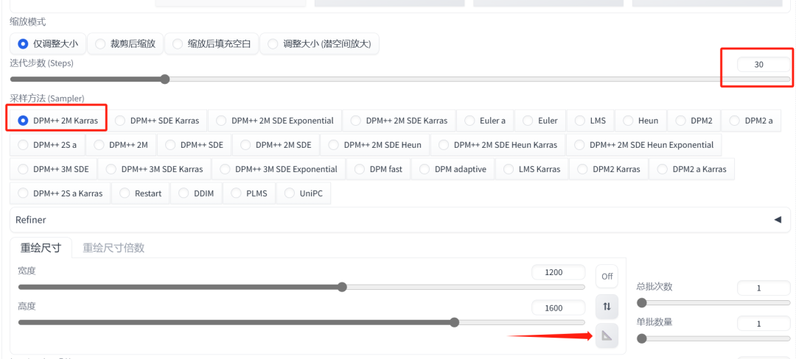Click the Refiner section label
The height and width of the screenshot is (359, 796).
(x=30, y=220)
